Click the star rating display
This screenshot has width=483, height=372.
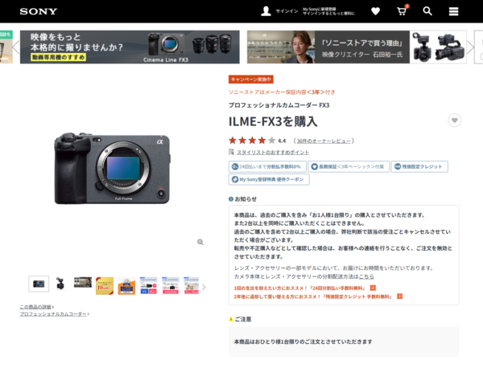[x=252, y=141]
